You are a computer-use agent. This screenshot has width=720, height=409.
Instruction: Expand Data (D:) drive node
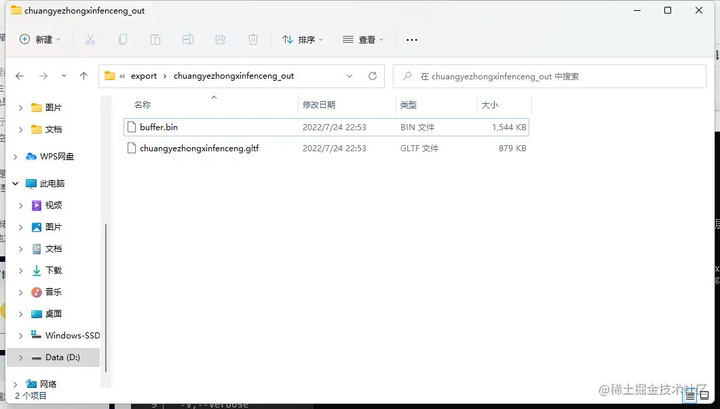tap(20, 357)
